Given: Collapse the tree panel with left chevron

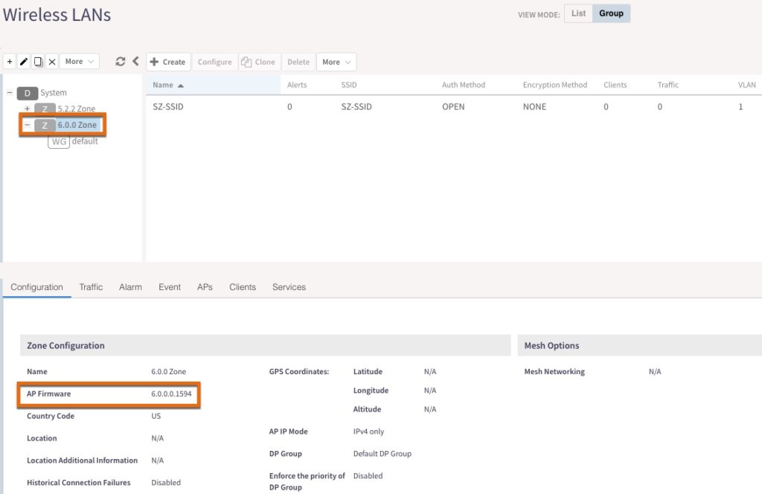Looking at the screenshot, I should point(135,61).
